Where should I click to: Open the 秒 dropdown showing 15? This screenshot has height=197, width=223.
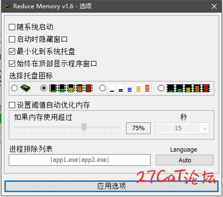182,128
